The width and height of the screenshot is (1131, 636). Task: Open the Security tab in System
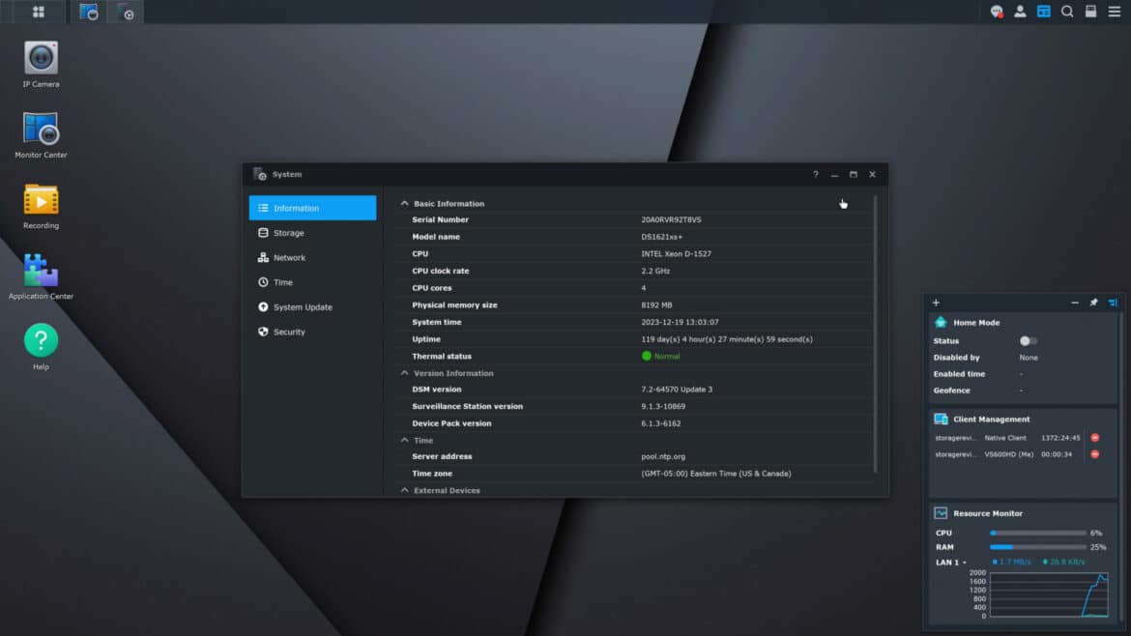[312, 332]
